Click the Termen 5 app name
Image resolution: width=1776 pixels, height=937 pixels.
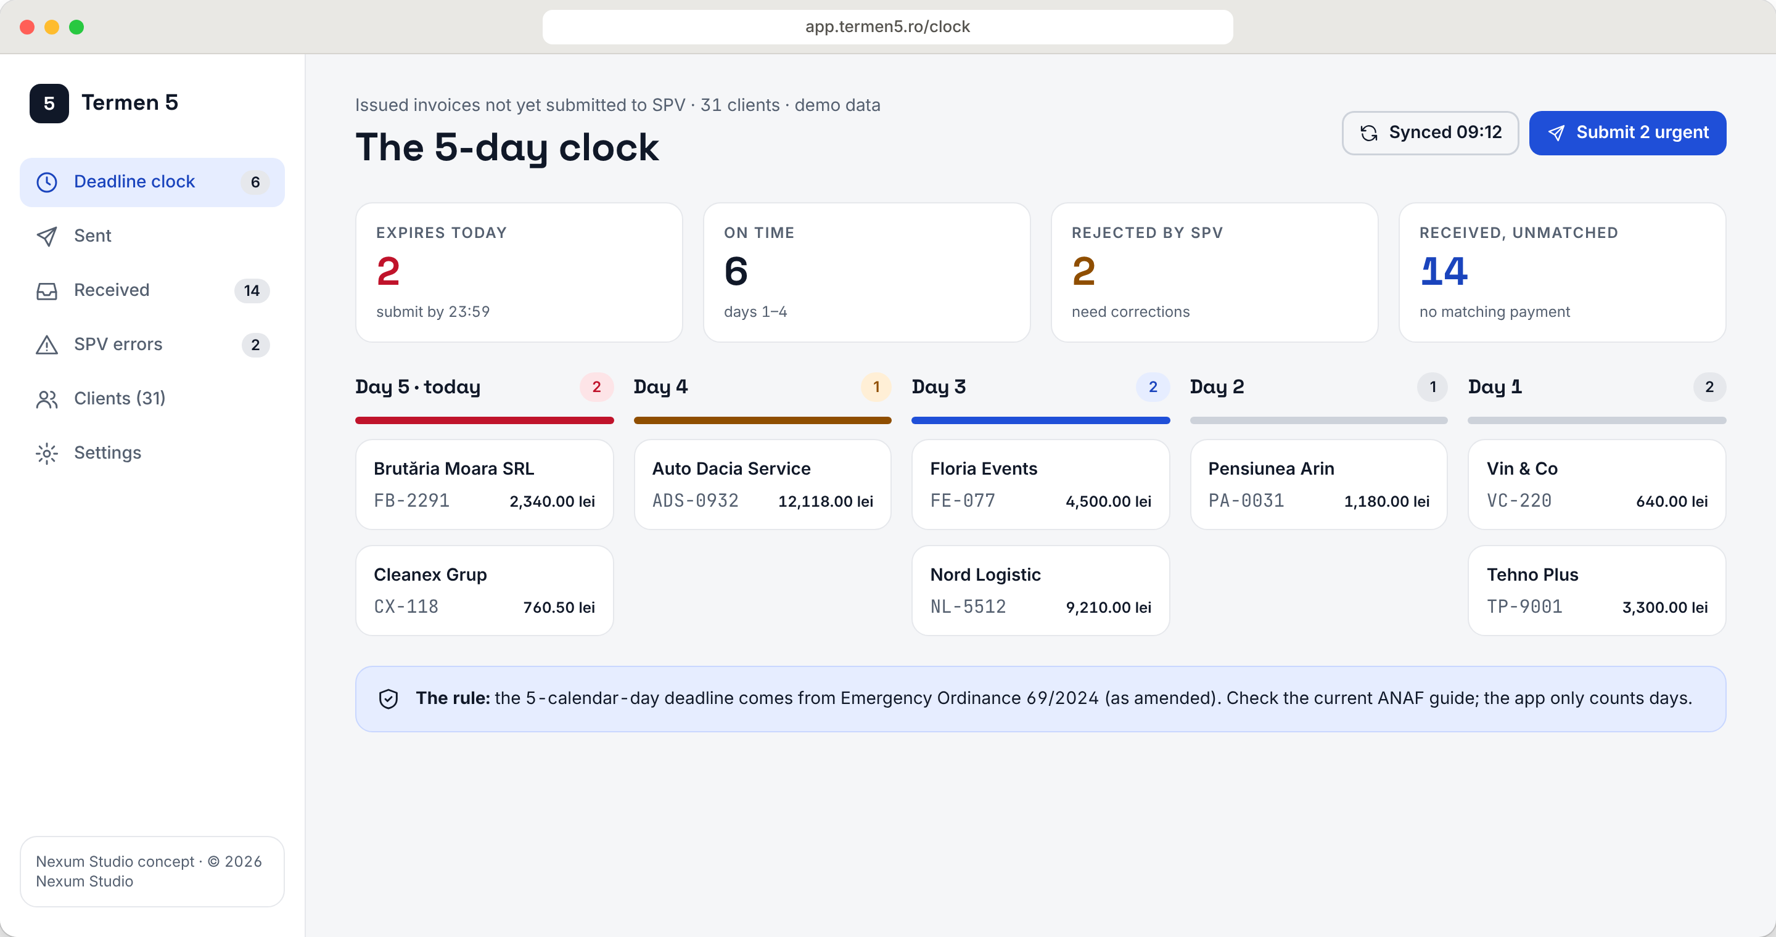click(129, 103)
